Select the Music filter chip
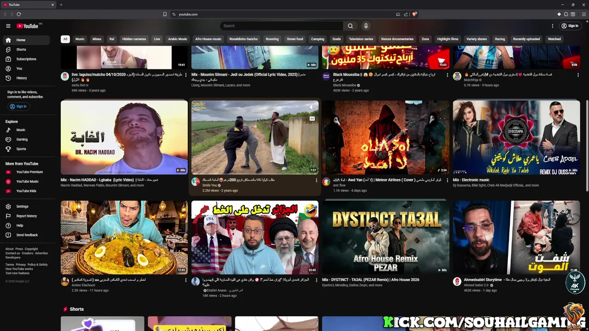 [x=80, y=39]
